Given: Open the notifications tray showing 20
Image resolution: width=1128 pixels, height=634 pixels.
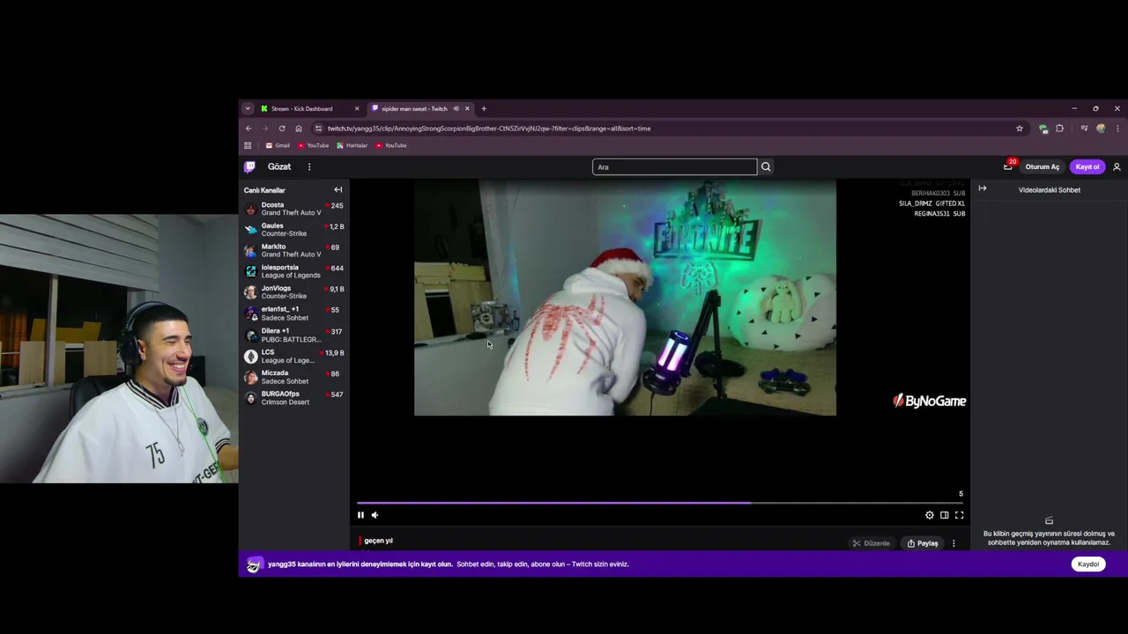Looking at the screenshot, I should [x=1008, y=166].
